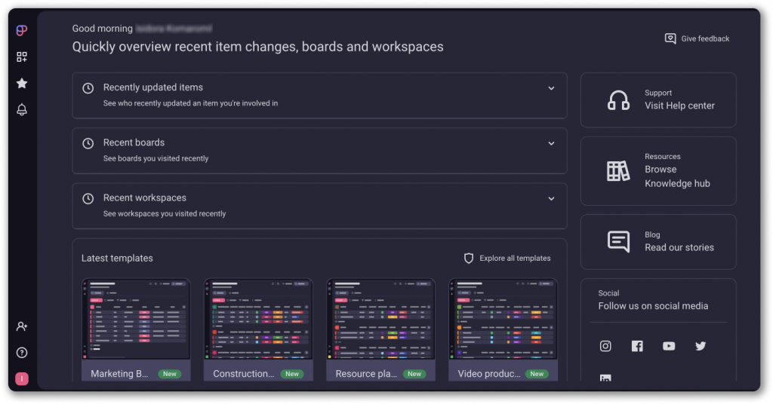Select the Video production template thumbnail
The width and height of the screenshot is (773, 404).
pos(503,320)
